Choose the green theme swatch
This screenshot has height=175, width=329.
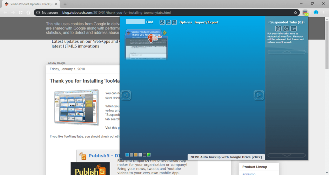(149, 155)
